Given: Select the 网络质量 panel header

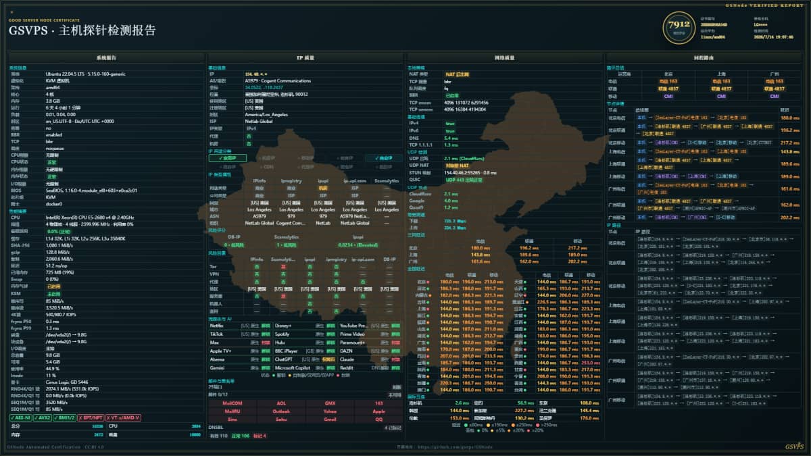Looking at the screenshot, I should pyautogui.click(x=505, y=59).
